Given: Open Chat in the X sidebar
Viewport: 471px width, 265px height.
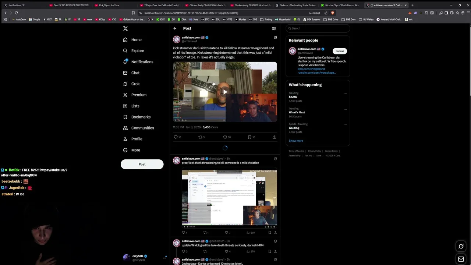Looking at the screenshot, I should (x=131, y=73).
